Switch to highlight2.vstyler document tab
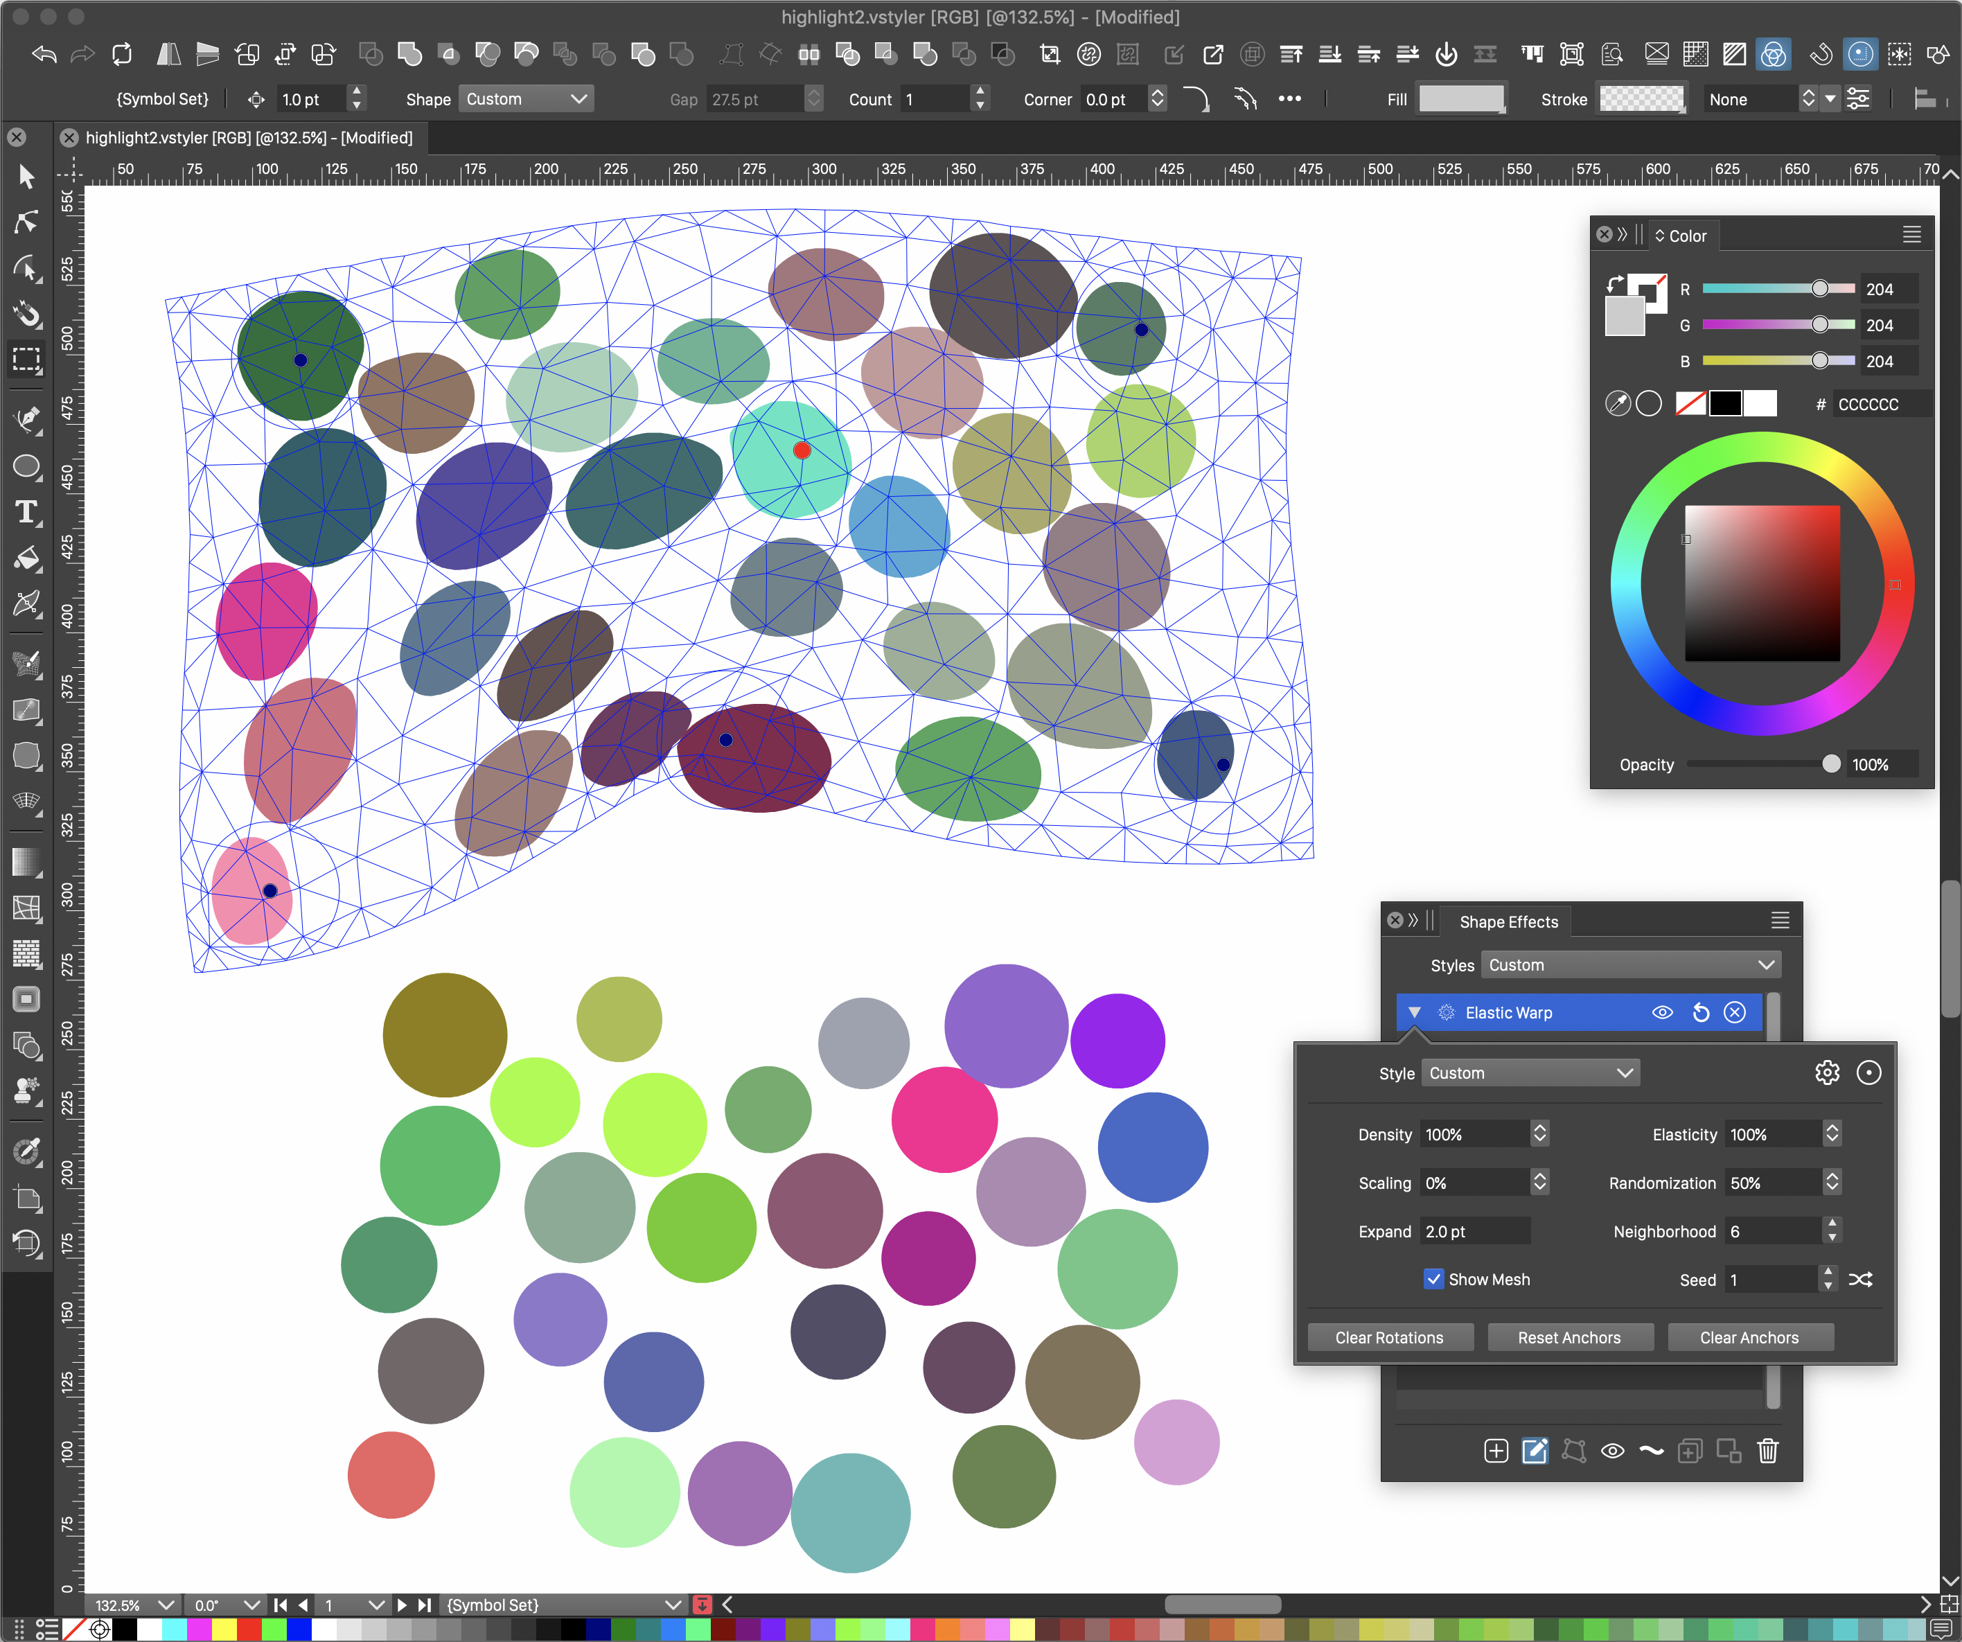This screenshot has height=1642, width=1962. (x=249, y=139)
